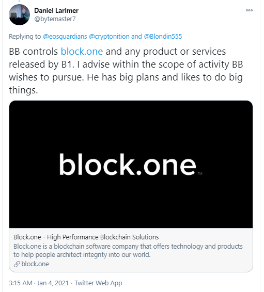
Task: Click Daniel Larimer's profile avatar
Action: [20, 15]
